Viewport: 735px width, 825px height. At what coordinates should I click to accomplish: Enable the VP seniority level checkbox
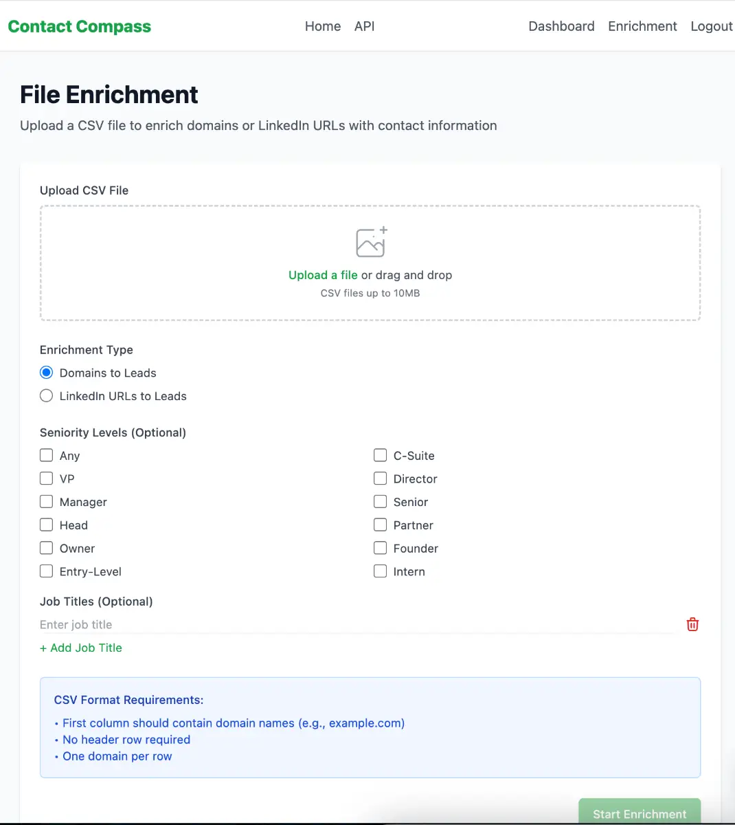47,478
